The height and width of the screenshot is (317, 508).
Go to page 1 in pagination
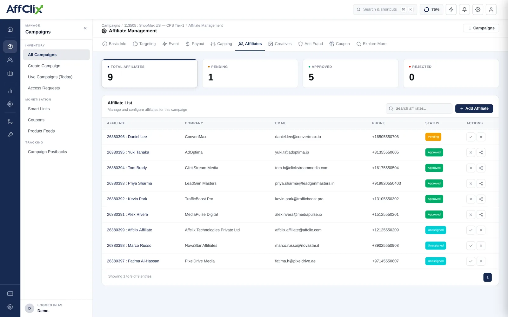(x=487, y=277)
